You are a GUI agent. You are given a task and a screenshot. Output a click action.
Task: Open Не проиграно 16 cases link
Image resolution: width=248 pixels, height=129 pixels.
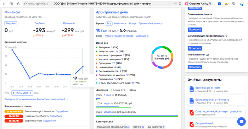point(117,52)
